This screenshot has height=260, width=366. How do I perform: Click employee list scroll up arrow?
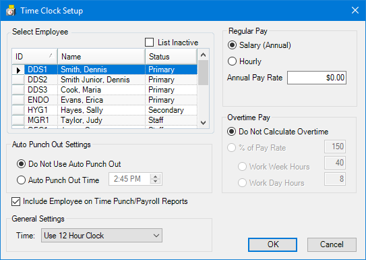click(x=203, y=55)
